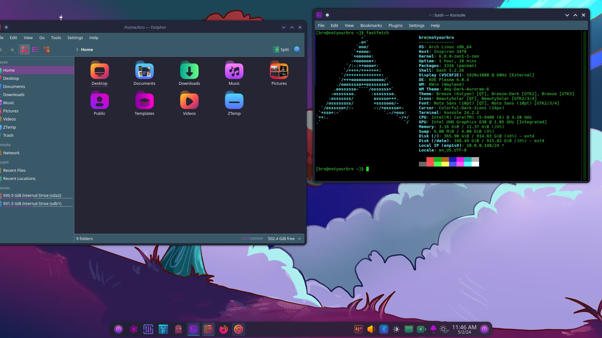This screenshot has height=338, width=602.
Task: Switch to Dolphin via its taskbar icon
Action: tap(209, 329)
